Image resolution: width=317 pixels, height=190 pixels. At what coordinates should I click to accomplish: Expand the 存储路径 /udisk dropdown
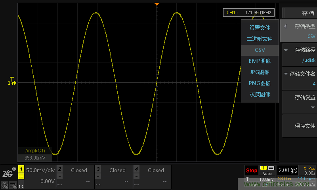point(299,55)
